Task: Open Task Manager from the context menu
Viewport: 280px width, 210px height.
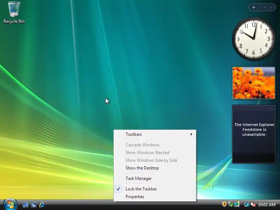Action: (x=155, y=178)
